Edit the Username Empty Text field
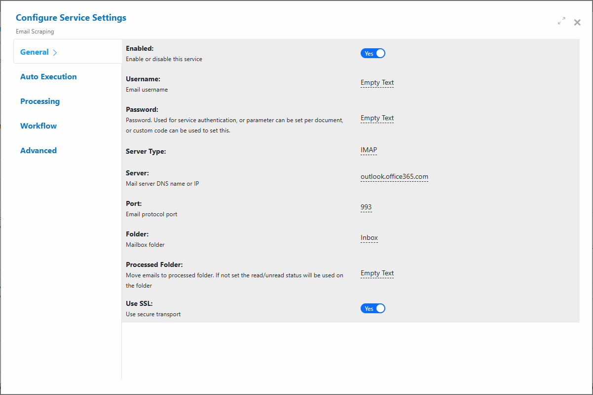 point(377,83)
